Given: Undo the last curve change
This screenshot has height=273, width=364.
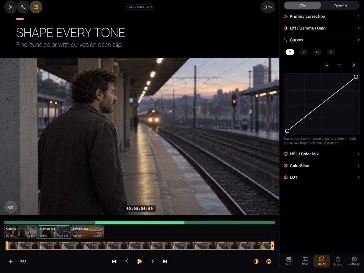Looking at the screenshot, I should 339,65.
